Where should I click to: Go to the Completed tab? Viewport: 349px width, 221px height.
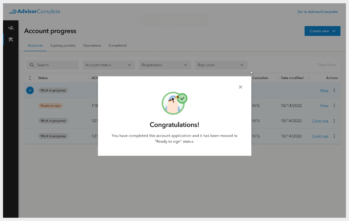click(117, 45)
